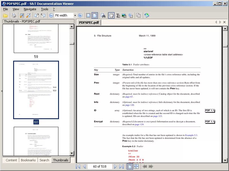Click the globe web icon in toolbar
The height and width of the screenshot is (171, 229).
point(147,15)
